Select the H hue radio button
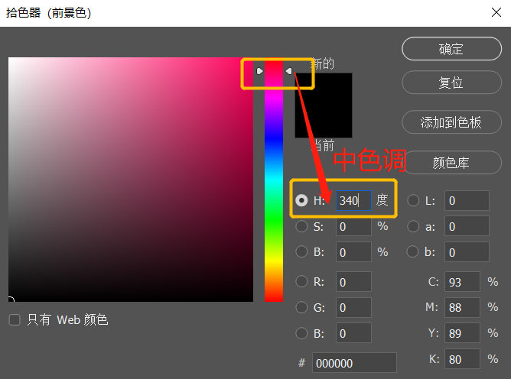 (x=301, y=200)
